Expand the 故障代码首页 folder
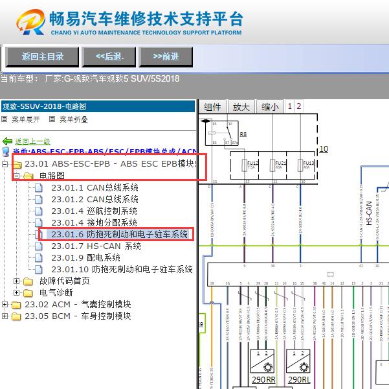Screen dimensions: 389x389 point(16,281)
